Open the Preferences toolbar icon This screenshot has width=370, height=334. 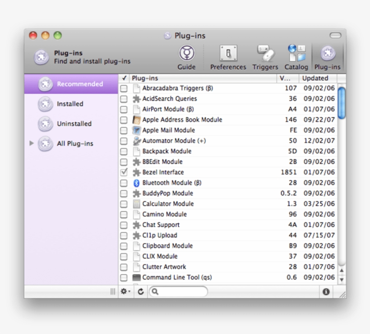pos(228,53)
